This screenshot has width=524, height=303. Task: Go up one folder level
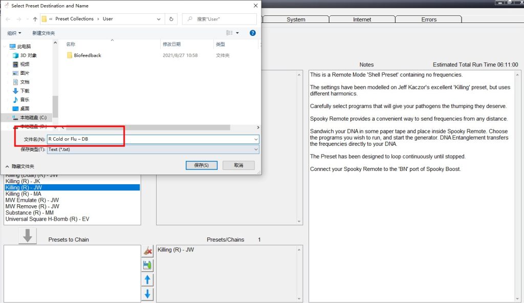35,19
